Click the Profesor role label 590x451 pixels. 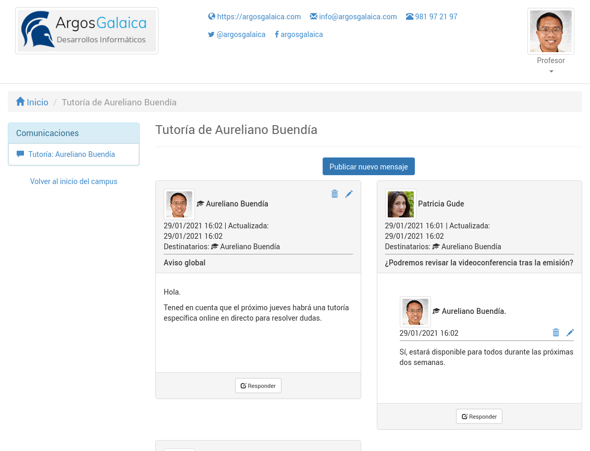pyautogui.click(x=551, y=60)
